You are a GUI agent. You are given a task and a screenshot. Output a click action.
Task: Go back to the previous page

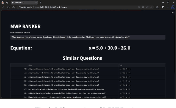click(x=3, y=7)
